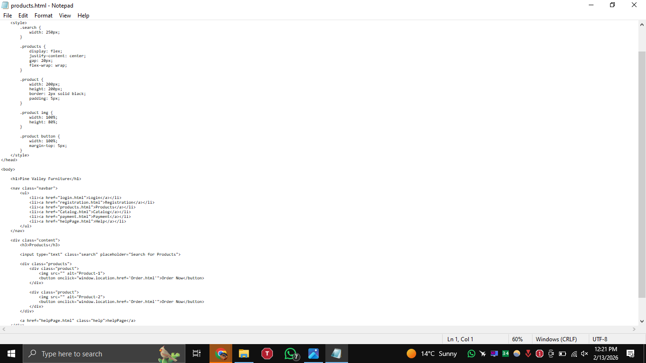646x363 pixels.
Task: Open the View menu
Action: pyautogui.click(x=65, y=15)
